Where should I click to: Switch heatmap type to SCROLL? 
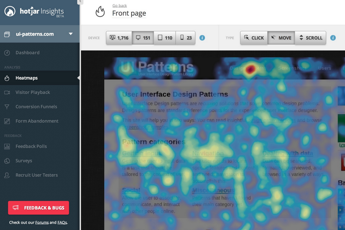pos(310,38)
